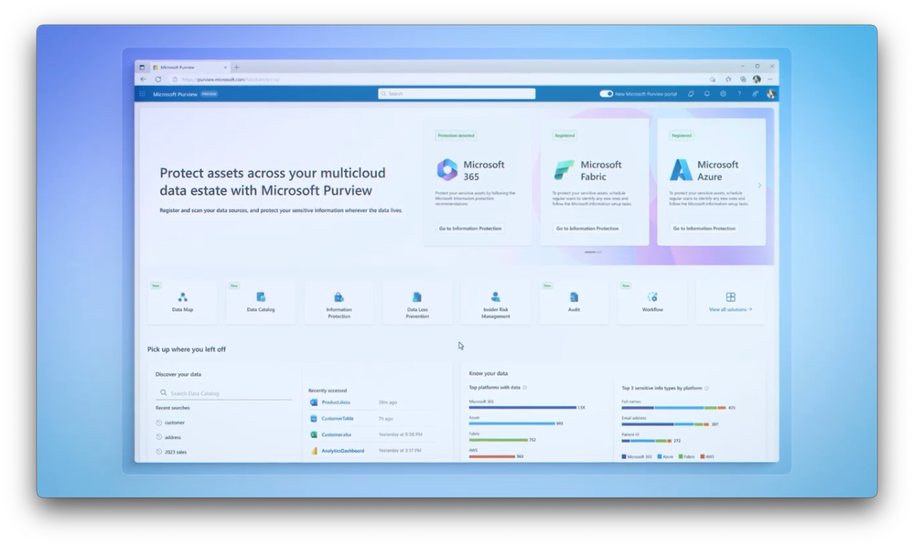
Task: Click the Microsoft Purview title in header
Action: click(x=175, y=94)
